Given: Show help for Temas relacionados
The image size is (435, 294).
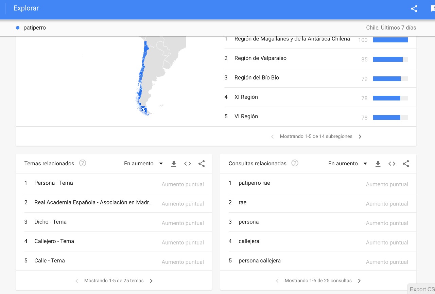Looking at the screenshot, I should 83,163.
